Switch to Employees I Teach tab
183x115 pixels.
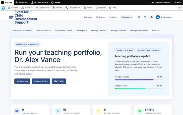point(64,30)
